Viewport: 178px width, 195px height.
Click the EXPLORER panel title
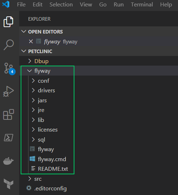pos(39,19)
